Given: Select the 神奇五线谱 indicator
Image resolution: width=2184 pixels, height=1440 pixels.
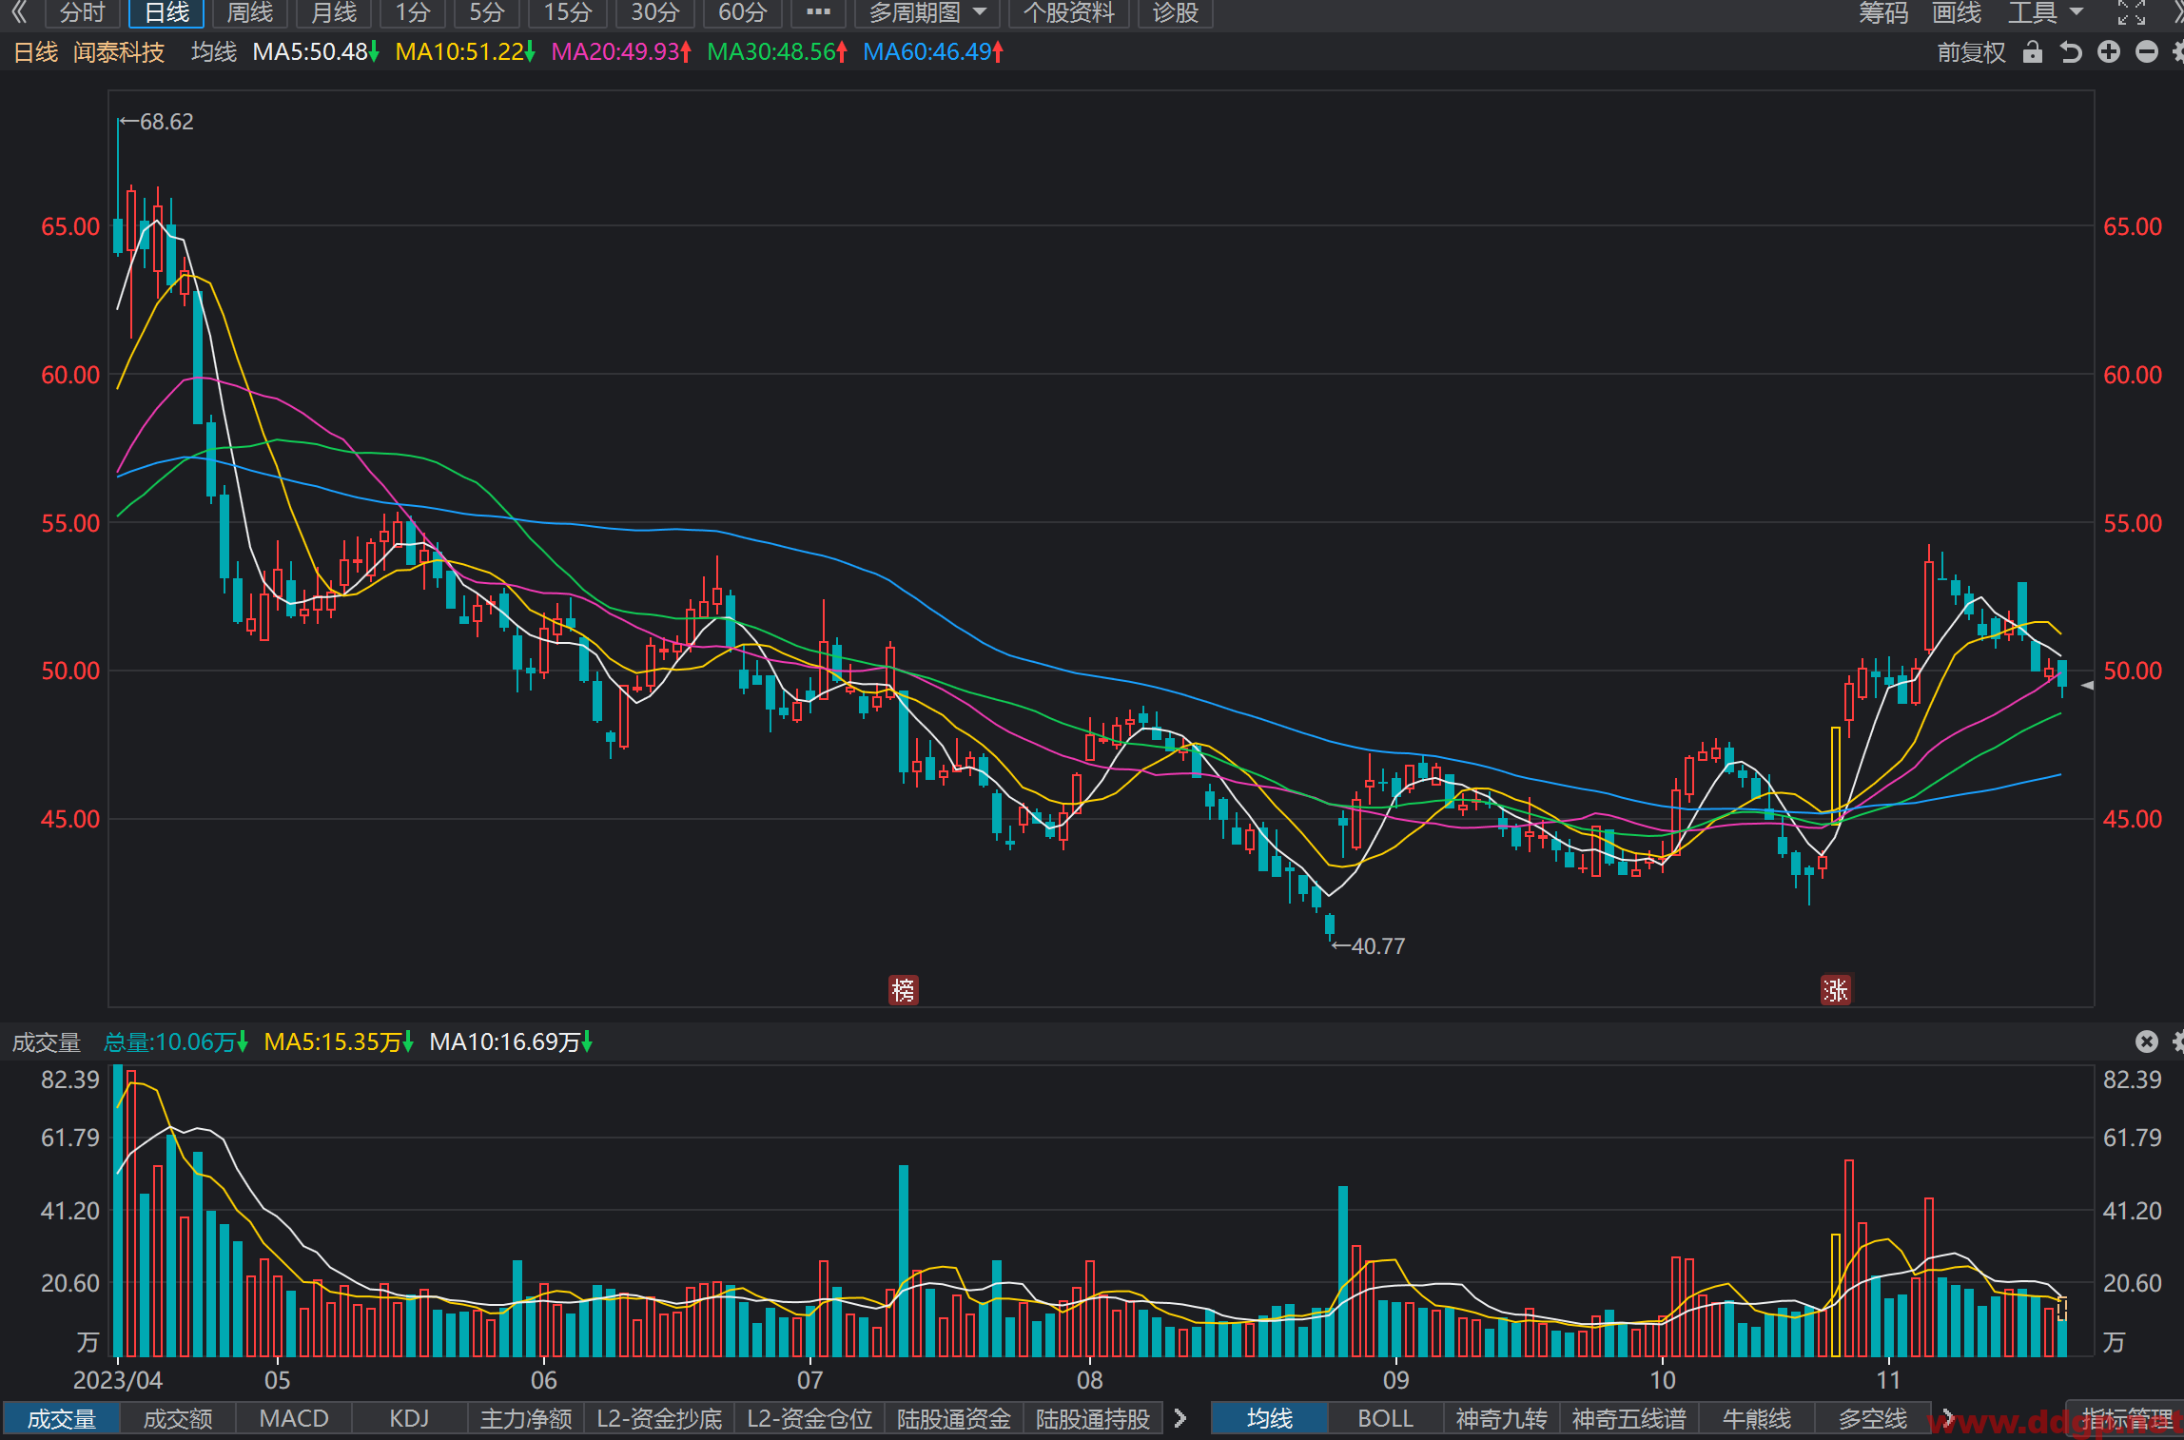Looking at the screenshot, I should coord(1629,1418).
